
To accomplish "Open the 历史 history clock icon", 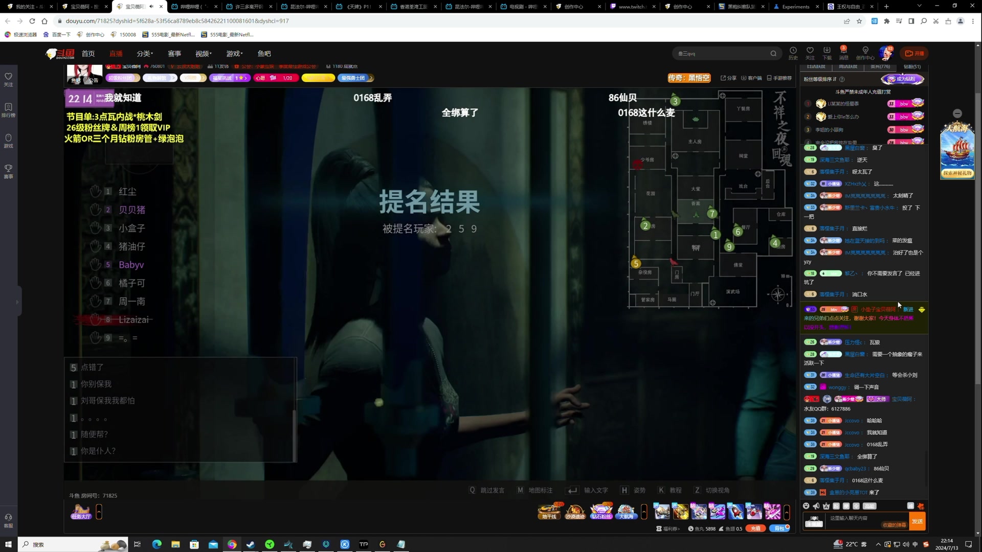I will [793, 51].
